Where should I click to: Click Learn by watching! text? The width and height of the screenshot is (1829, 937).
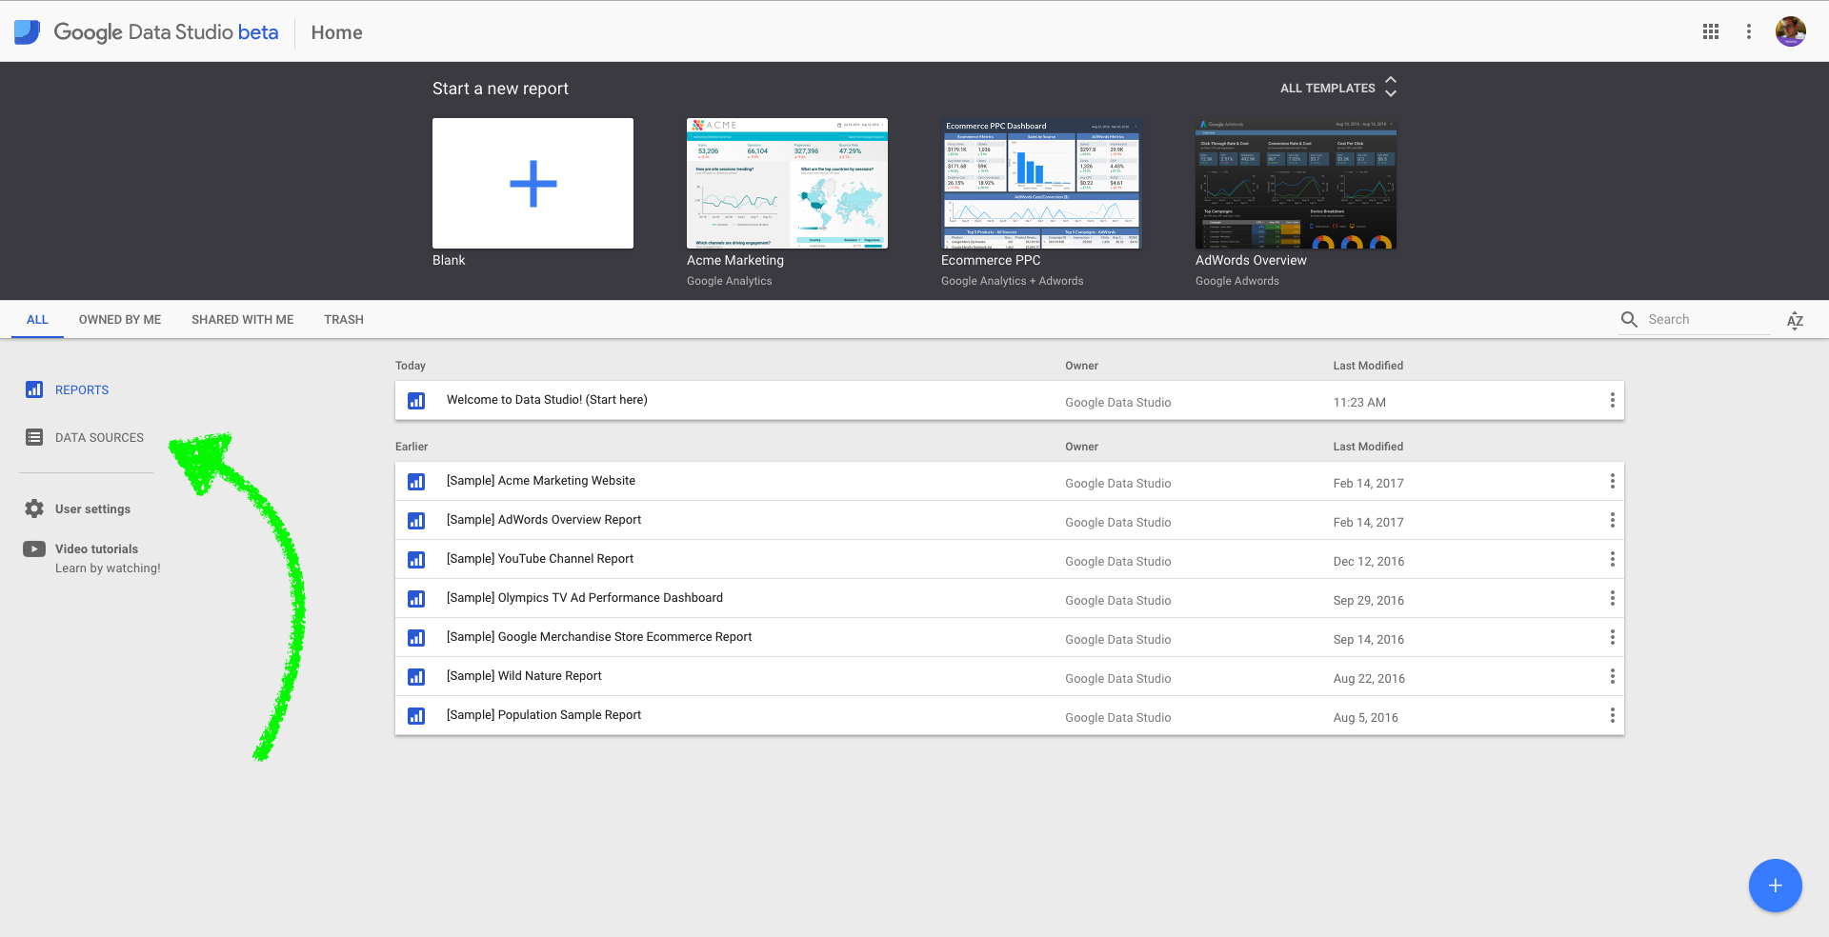coord(108,568)
